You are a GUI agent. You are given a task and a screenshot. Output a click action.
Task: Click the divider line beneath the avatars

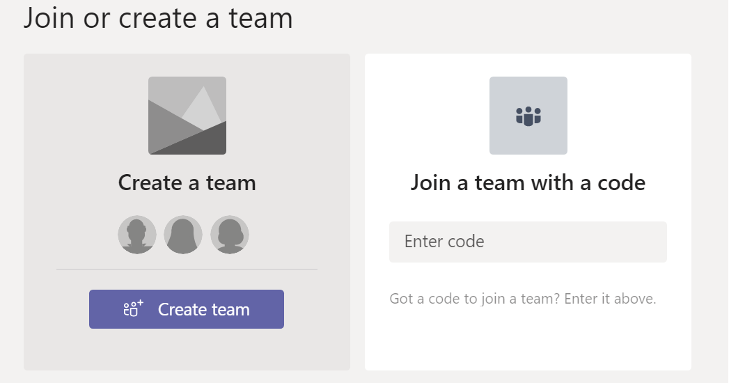point(187,269)
